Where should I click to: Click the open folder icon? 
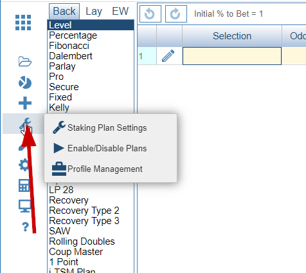pos(25,62)
